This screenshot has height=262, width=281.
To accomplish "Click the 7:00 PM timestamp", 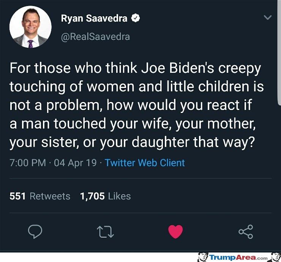I will pyautogui.click(x=28, y=163).
